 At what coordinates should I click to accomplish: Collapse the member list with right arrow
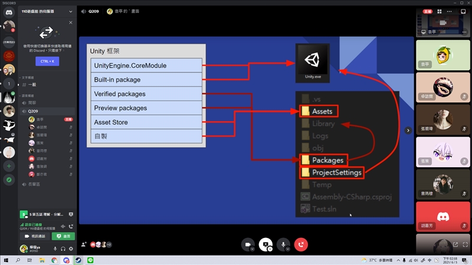point(407,130)
